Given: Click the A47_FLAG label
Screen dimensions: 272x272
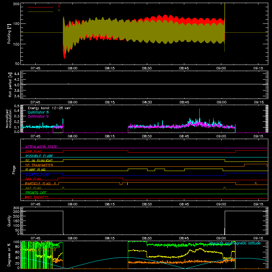Looking at the screenshot, I should (33, 188).
